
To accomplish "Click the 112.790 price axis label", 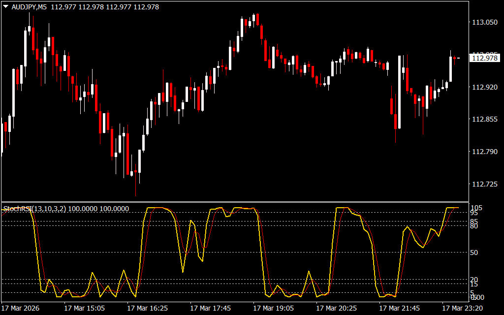I will 484,152.
